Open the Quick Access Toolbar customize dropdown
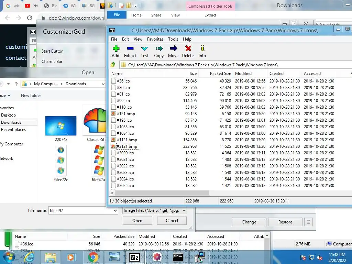The width and height of the screenshot is (352, 264). [x=135, y=6]
